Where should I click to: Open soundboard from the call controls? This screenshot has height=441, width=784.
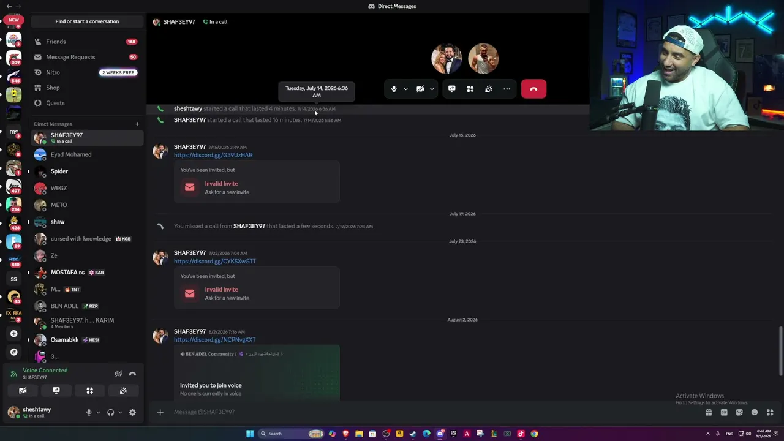[x=489, y=89]
